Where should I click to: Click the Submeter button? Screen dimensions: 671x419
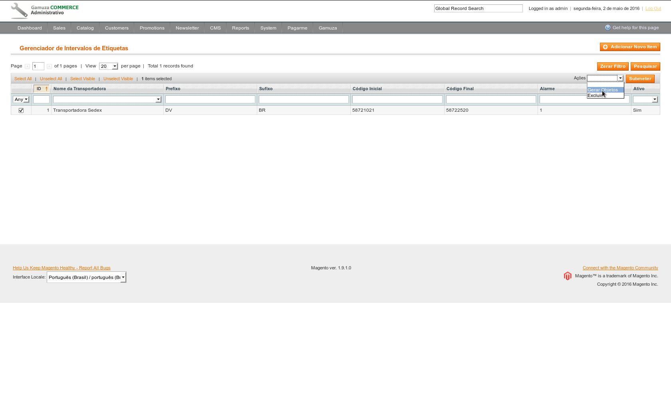pos(640,79)
